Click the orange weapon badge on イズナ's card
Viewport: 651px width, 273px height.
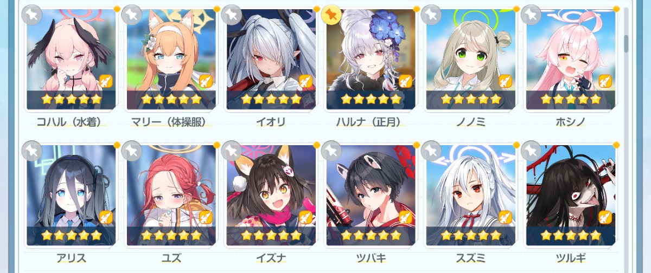click(x=305, y=217)
